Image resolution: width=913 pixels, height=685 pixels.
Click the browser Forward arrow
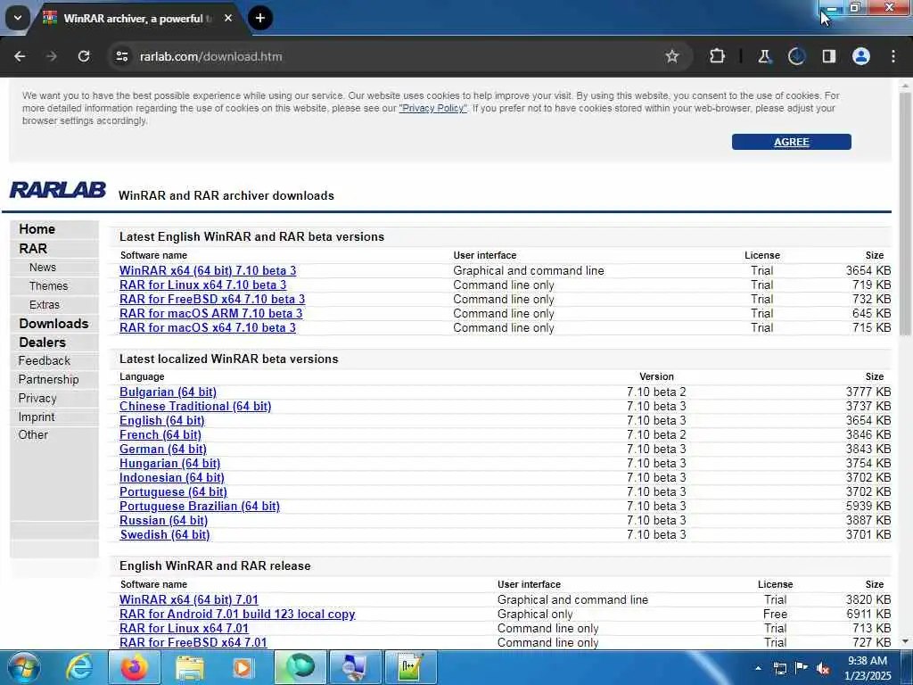click(x=52, y=56)
